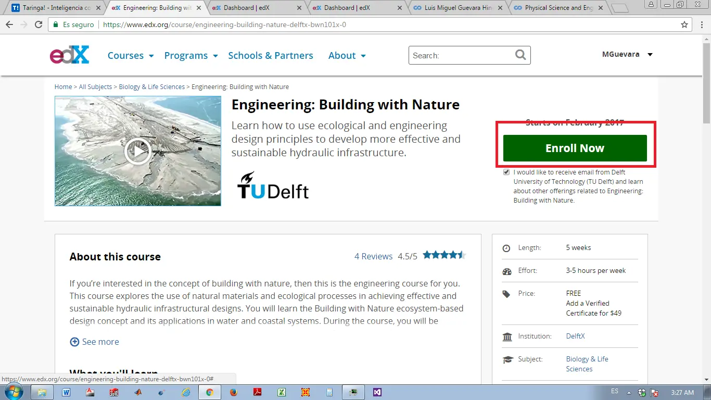This screenshot has height=400, width=711.
Task: Open Biology & Life Sciences breadcrumb
Action: click(151, 87)
